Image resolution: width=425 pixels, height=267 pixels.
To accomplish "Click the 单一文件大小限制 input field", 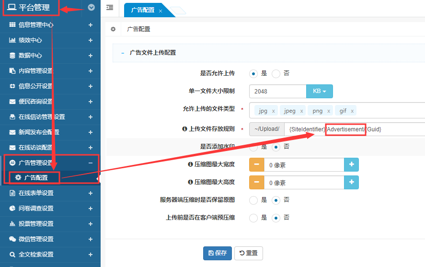I will click(x=277, y=91).
